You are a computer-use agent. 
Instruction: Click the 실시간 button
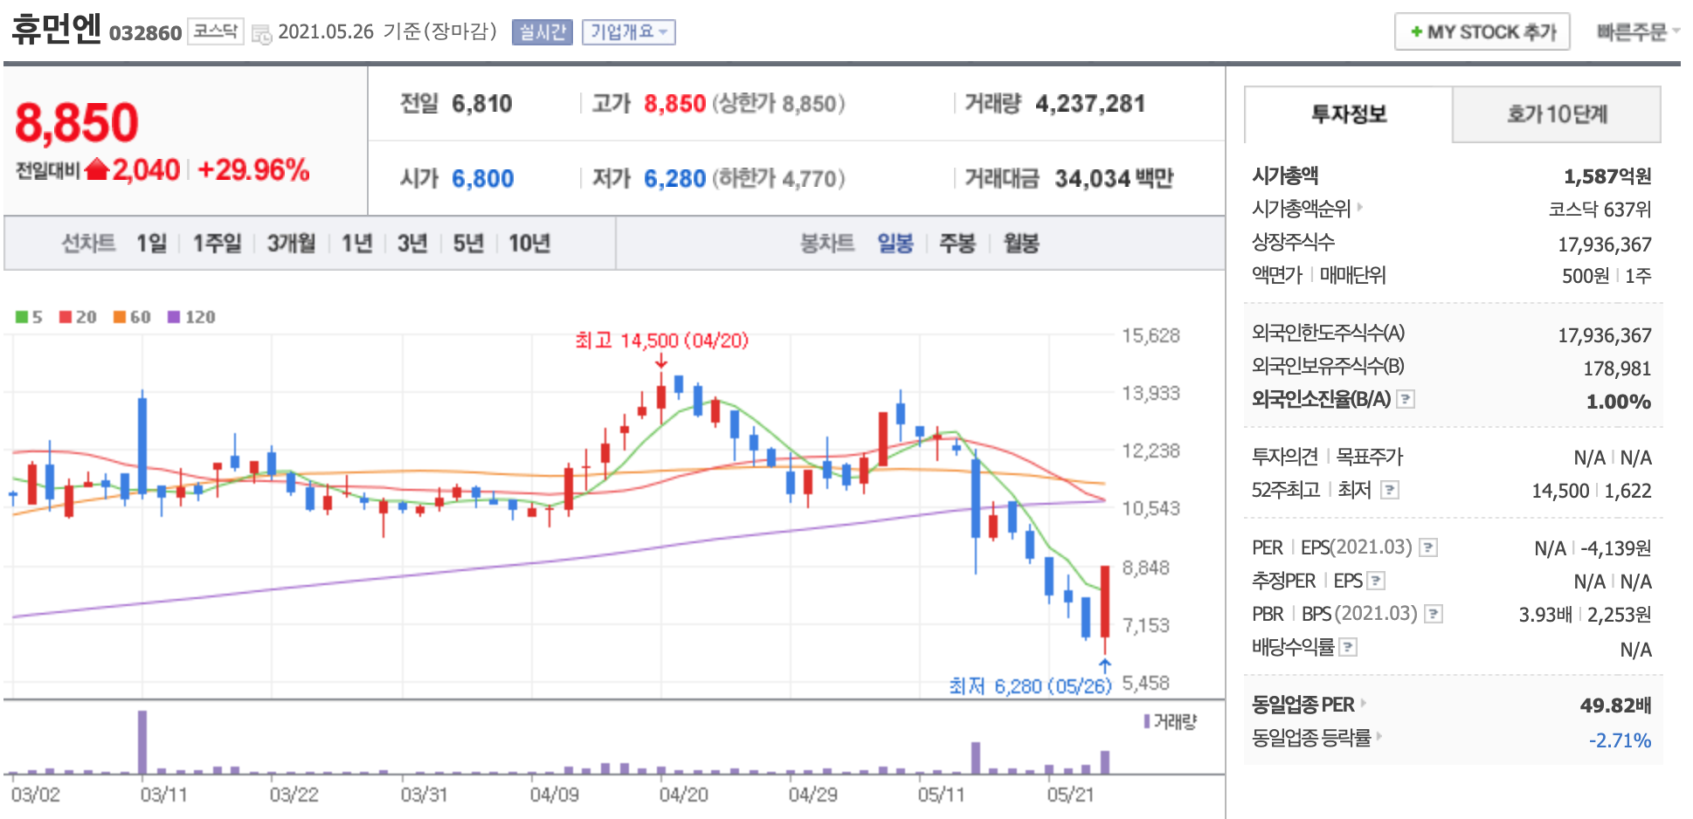pos(542,32)
